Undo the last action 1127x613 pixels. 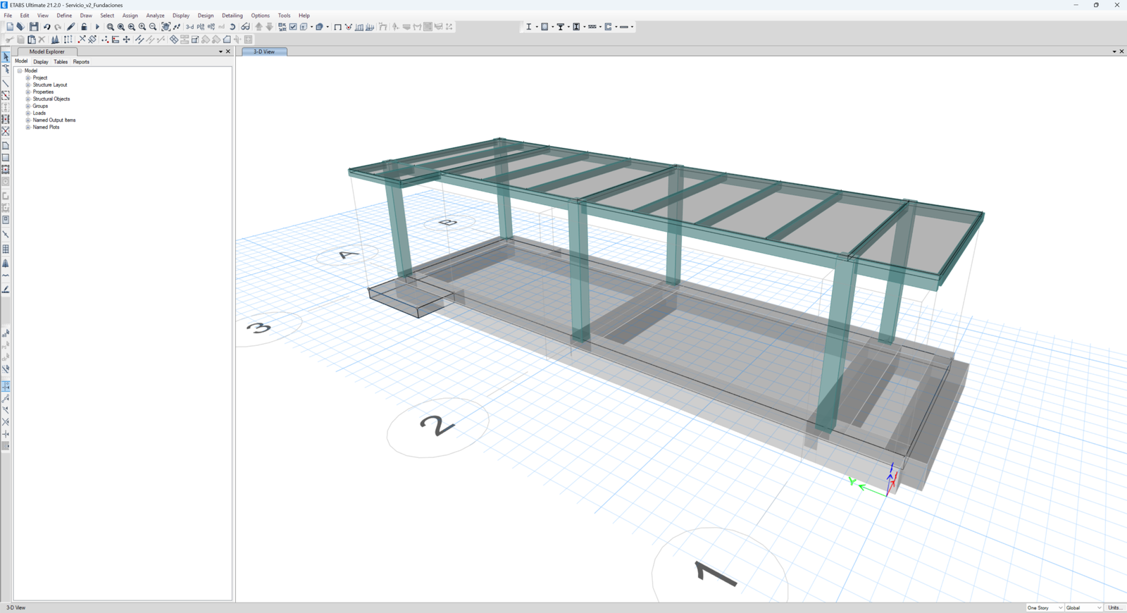coord(46,27)
